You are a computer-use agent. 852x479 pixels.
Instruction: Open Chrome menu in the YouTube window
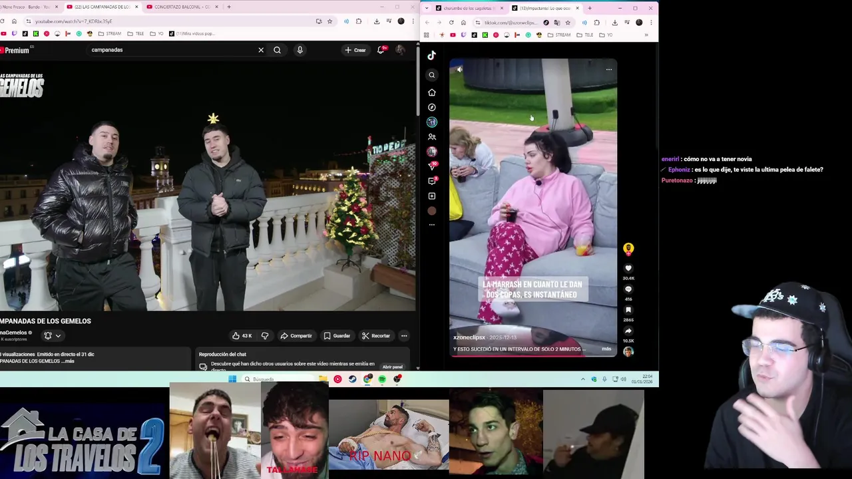tap(412, 21)
